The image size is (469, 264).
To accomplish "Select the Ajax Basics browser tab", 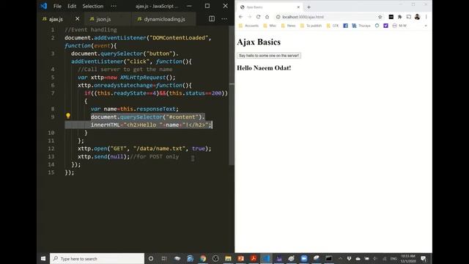I will [x=270, y=7].
